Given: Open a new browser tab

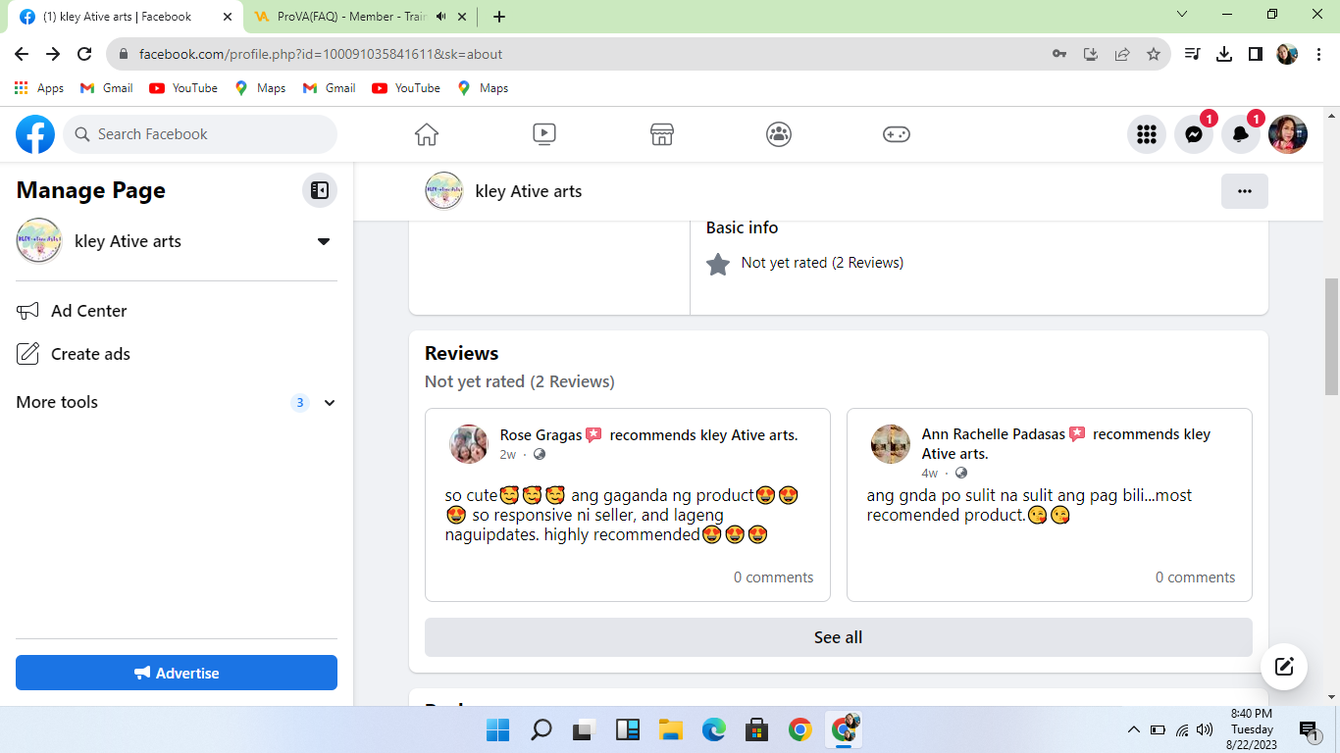Looking at the screenshot, I should click(x=499, y=16).
